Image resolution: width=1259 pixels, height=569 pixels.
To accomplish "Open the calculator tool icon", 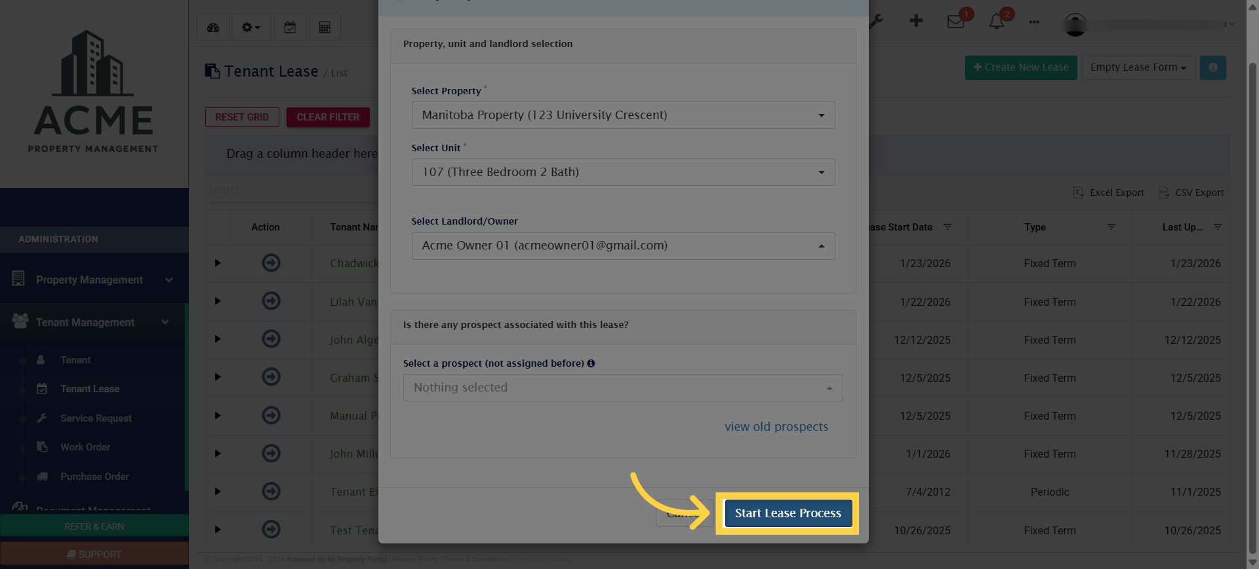I will [x=325, y=27].
